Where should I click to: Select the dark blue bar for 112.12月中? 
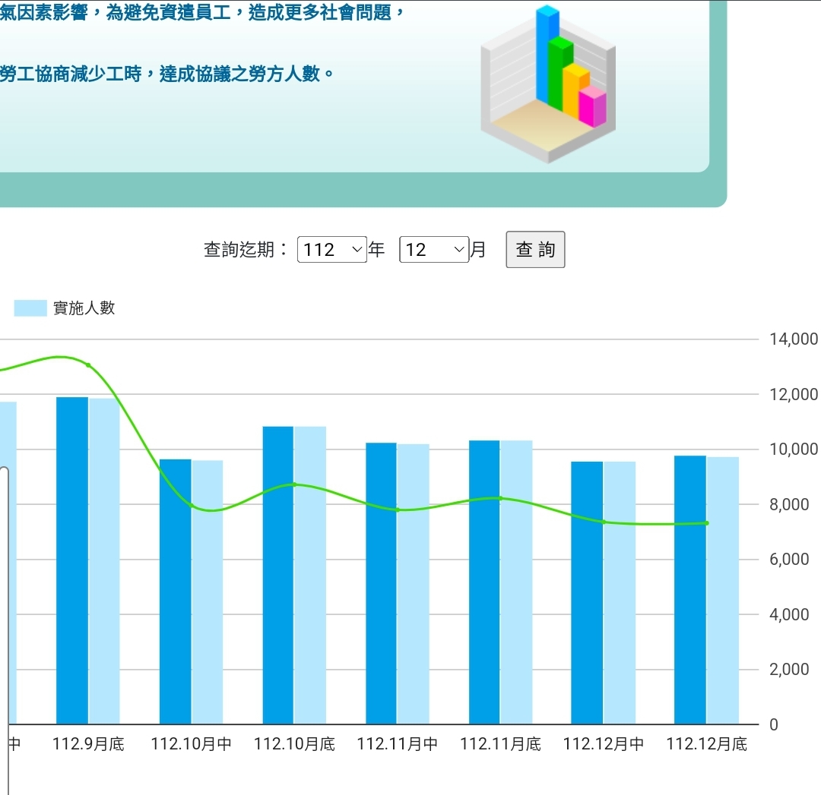(587, 593)
